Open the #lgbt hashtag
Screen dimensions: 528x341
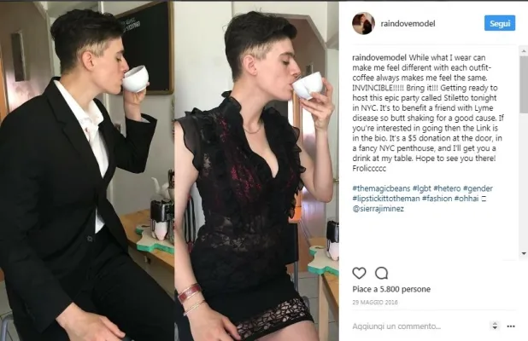coord(422,188)
